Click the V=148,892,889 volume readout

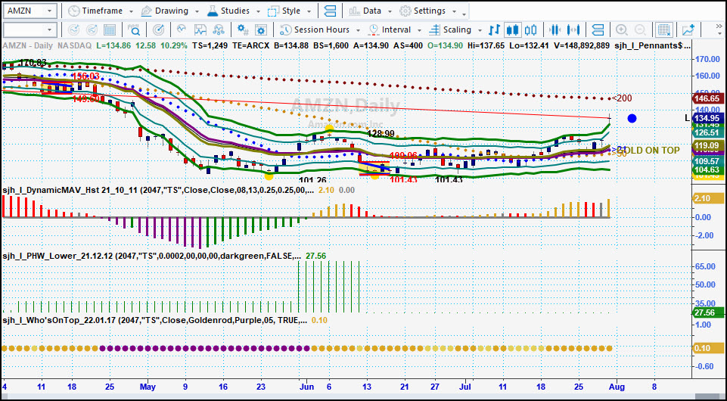coord(580,45)
